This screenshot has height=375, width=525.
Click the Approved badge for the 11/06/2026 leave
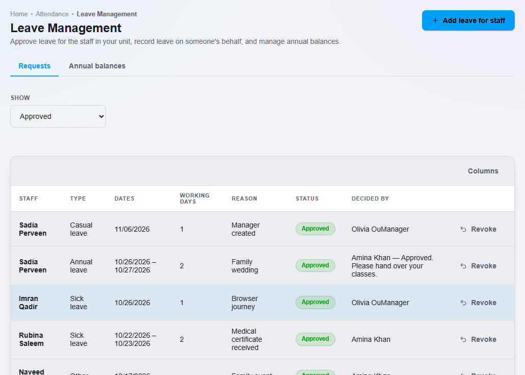coord(316,229)
